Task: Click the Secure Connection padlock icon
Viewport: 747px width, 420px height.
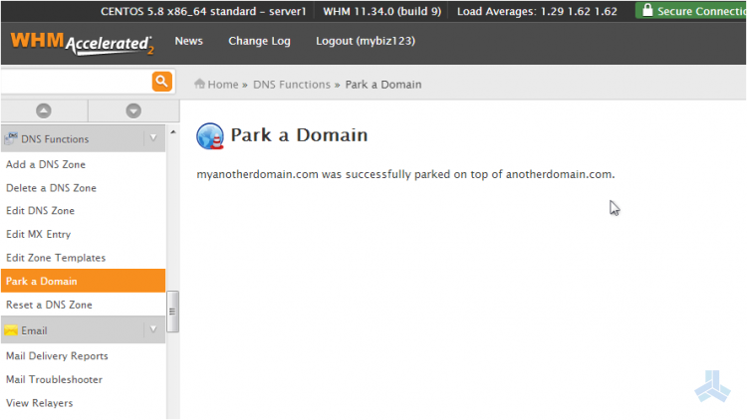Action: tap(647, 10)
